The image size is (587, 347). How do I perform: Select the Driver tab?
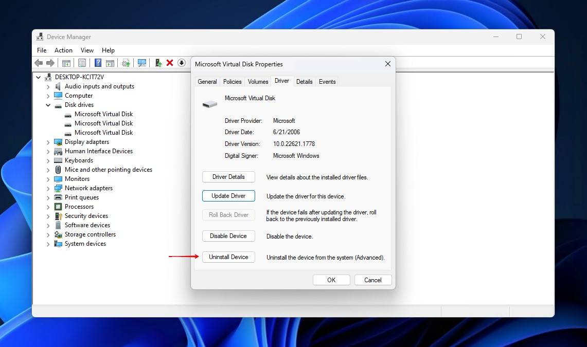pyautogui.click(x=282, y=81)
